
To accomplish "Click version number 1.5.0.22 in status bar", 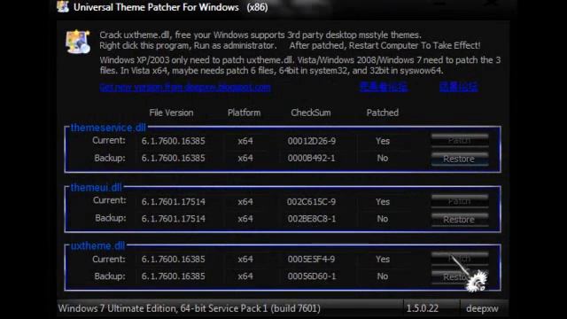I will [x=422, y=308].
